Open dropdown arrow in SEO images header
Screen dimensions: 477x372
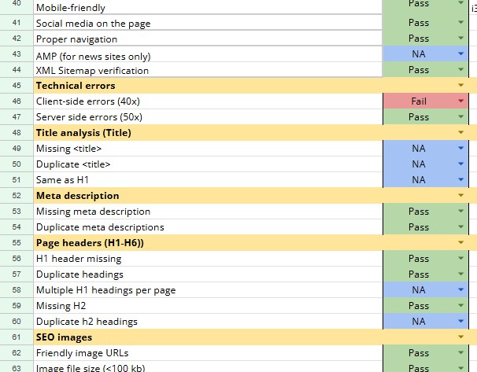pyautogui.click(x=460, y=337)
